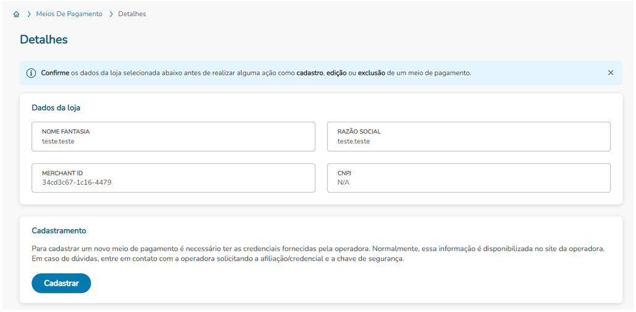
Task: Click the bold word Confirme in banner
Action: 54,73
